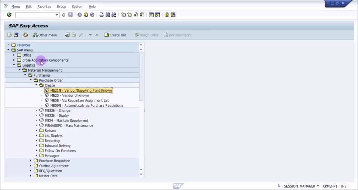Click the SAP Menu icon
The image size is (358, 190).
pos(16,35)
